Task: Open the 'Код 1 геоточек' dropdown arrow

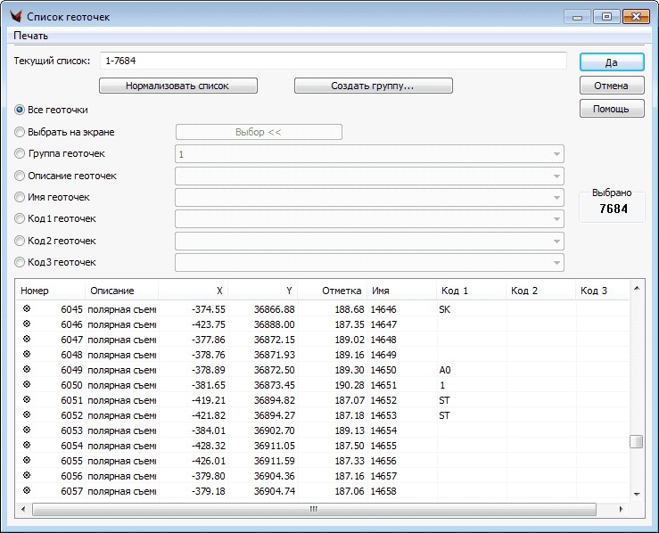Action: (x=556, y=219)
